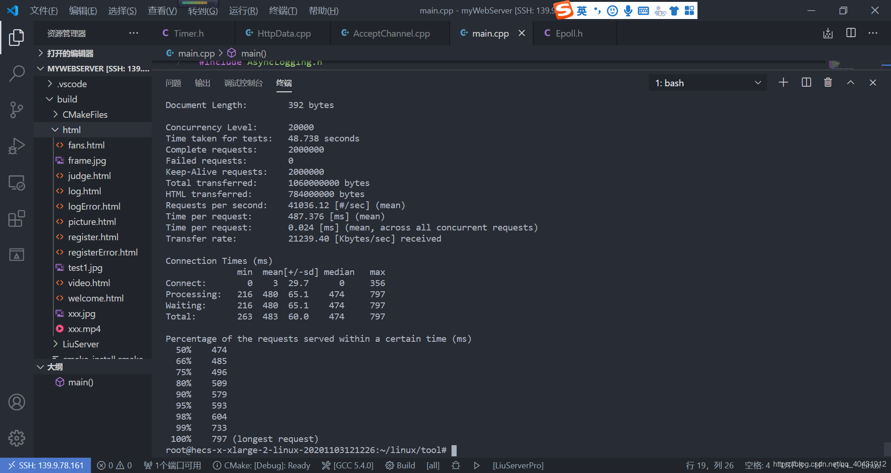The height and width of the screenshot is (473, 891).
Task: Expand the .vscode folder
Action: tap(93, 84)
